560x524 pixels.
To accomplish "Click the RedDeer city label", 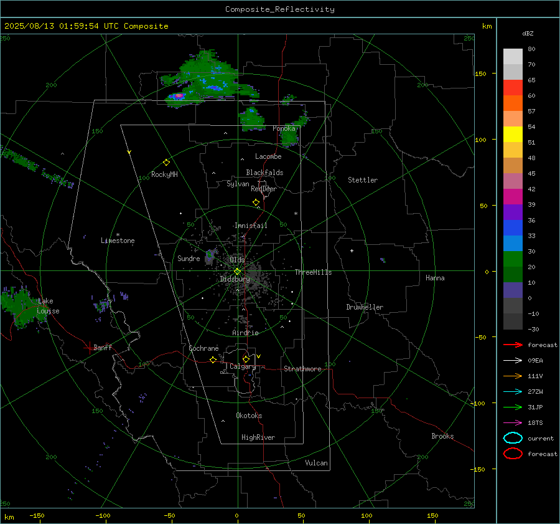I will click(x=264, y=189).
